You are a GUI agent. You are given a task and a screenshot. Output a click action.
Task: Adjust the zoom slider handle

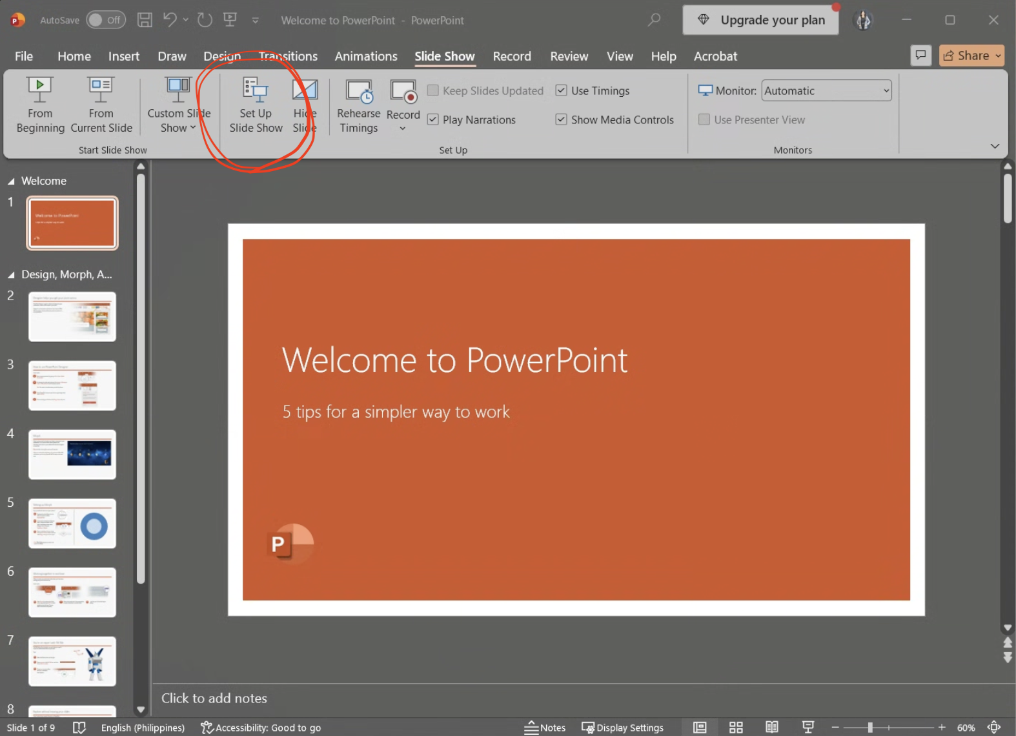click(870, 728)
